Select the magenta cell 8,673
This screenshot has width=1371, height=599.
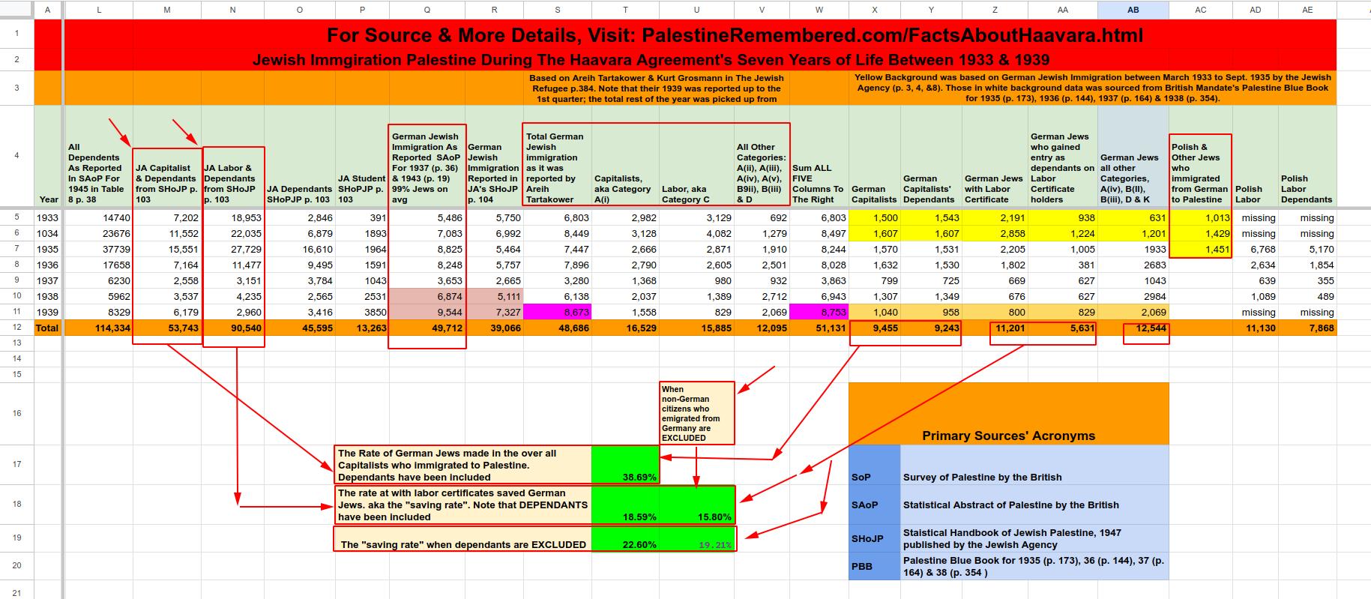coord(557,312)
